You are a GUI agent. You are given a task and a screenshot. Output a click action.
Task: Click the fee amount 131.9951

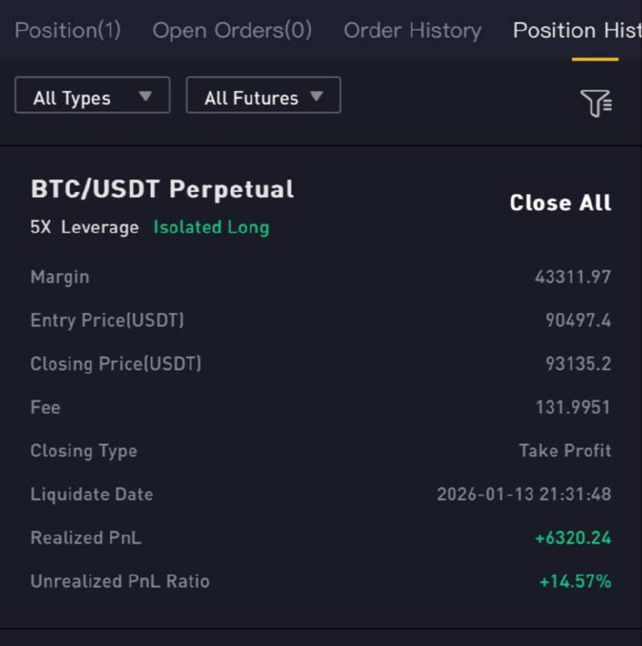[x=573, y=408]
